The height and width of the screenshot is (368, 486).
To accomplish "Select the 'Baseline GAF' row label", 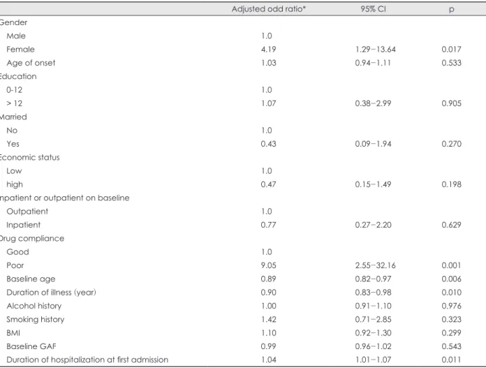I will coord(31,346).
